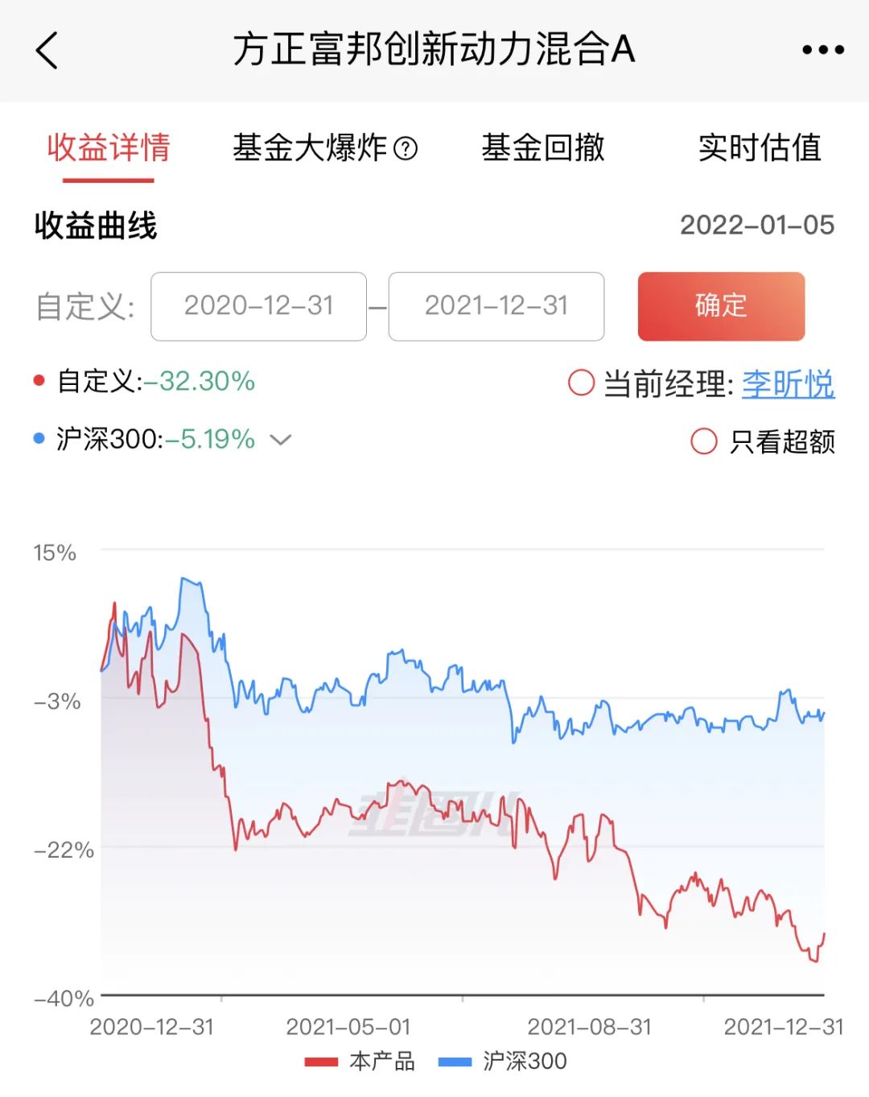Click the red dot next to 自定义
This screenshot has width=869, height=1097.
pyautogui.click(x=39, y=381)
